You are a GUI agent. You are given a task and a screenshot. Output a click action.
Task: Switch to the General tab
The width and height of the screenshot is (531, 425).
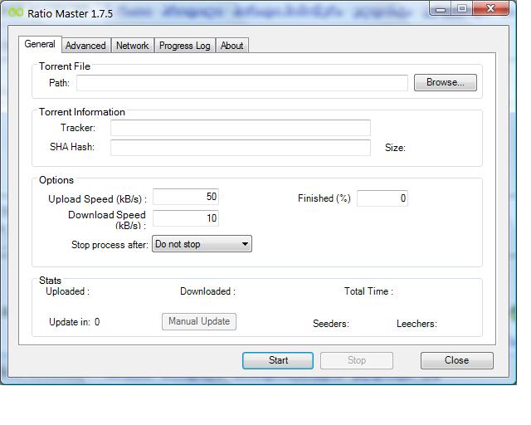pyautogui.click(x=40, y=44)
